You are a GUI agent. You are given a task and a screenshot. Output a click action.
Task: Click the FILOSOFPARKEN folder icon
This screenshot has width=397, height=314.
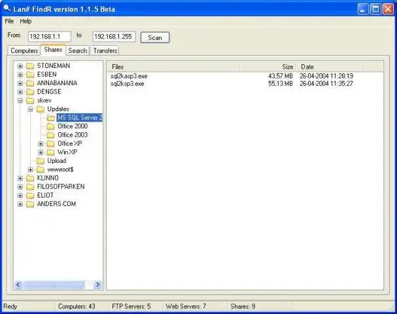(30, 187)
